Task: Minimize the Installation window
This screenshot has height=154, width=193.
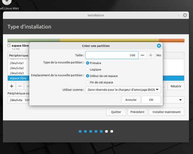Action: (x=179, y=15)
